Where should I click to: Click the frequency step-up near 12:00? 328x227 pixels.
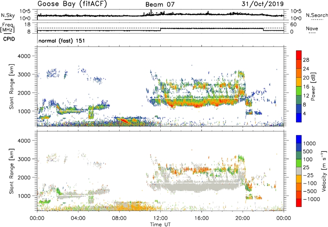pyautogui.click(x=161, y=30)
